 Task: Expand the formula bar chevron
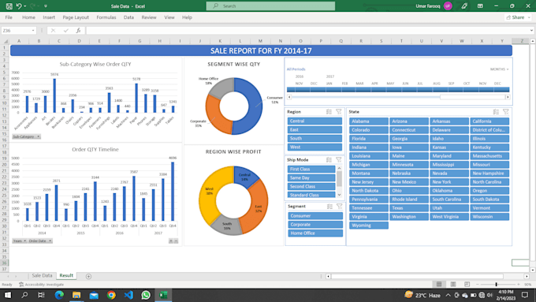click(531, 31)
